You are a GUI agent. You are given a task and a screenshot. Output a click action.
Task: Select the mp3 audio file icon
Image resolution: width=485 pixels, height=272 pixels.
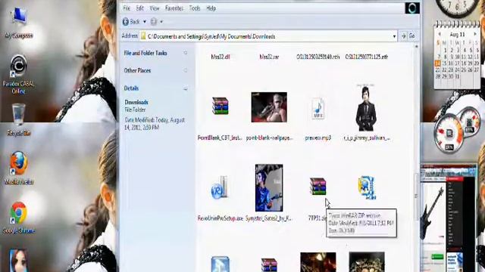pyautogui.click(x=318, y=109)
